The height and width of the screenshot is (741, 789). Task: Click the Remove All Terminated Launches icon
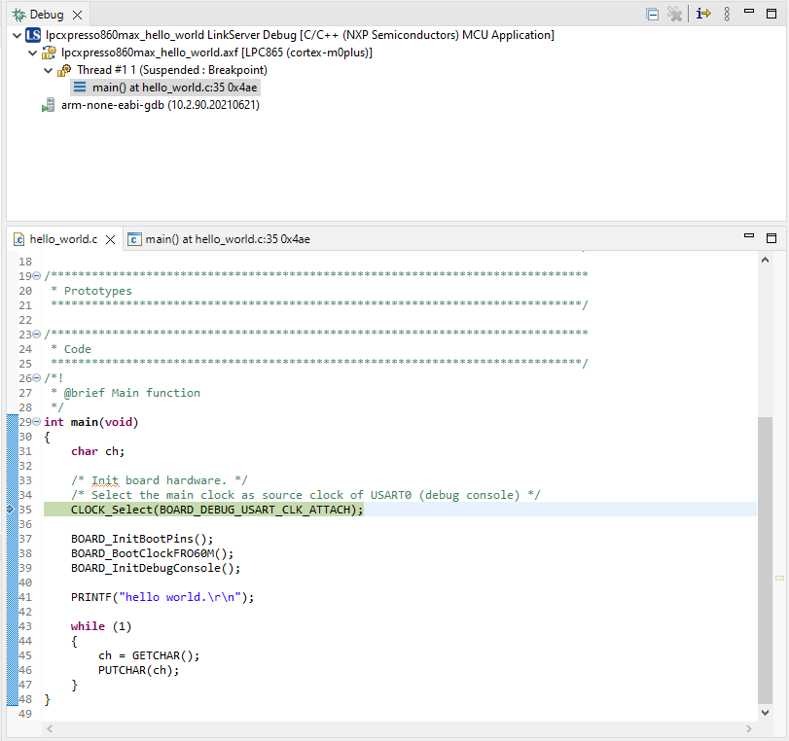pyautogui.click(x=673, y=15)
